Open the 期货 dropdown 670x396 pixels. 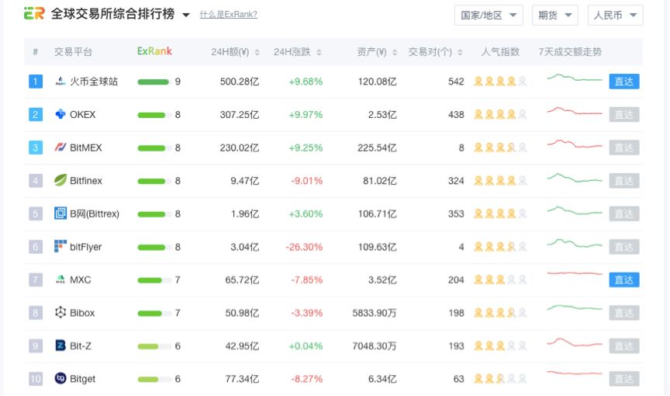tap(554, 16)
